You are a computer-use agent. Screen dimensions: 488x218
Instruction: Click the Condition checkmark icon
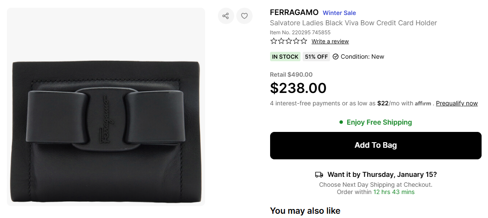click(x=336, y=57)
